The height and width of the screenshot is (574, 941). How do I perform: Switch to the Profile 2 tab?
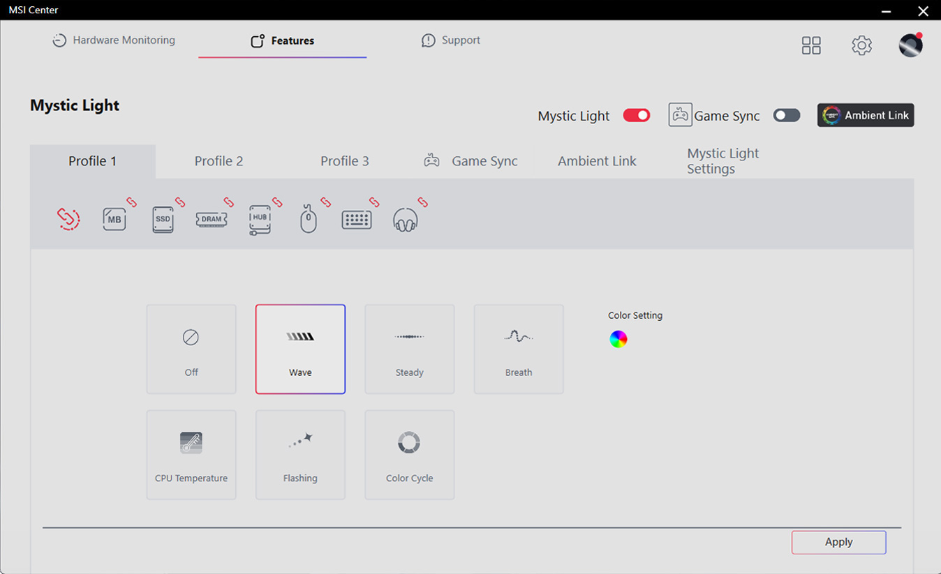point(218,161)
